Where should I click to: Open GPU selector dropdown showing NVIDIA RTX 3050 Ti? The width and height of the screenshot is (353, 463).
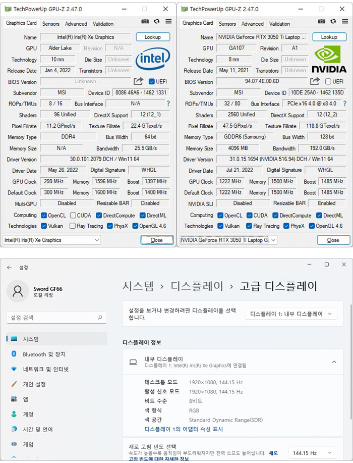[x=228, y=240]
